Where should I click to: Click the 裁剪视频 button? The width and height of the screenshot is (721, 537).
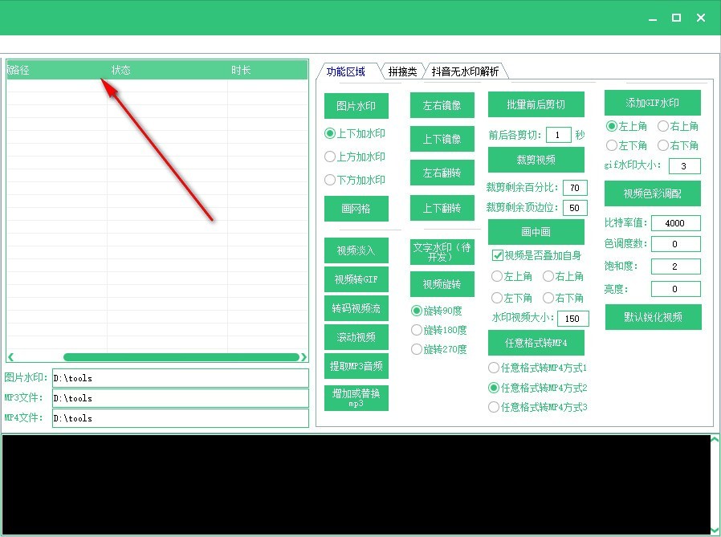pos(536,160)
